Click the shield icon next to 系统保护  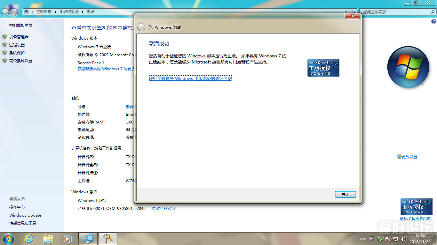click(4, 53)
